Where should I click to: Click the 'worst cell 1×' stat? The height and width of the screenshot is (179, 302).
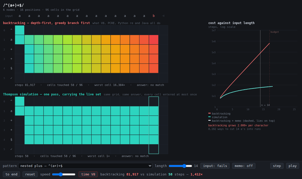coord(99,156)
